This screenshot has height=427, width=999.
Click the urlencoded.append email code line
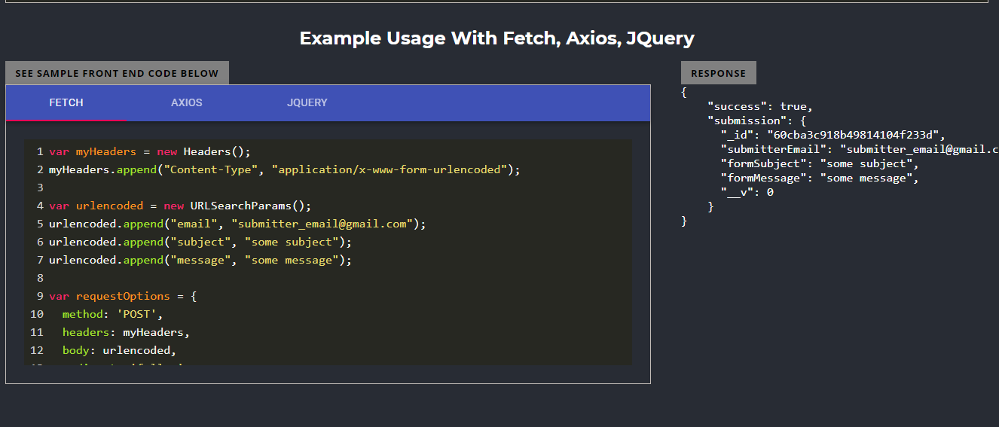(x=237, y=224)
